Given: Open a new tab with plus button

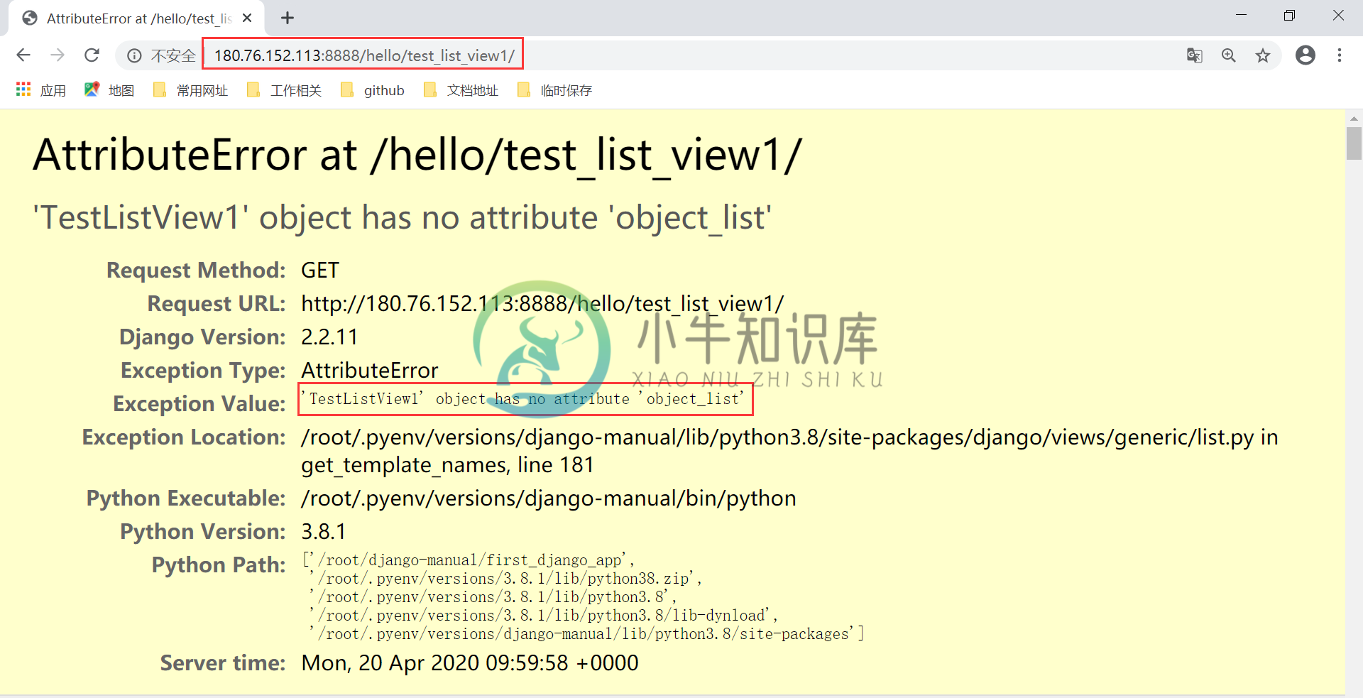Looking at the screenshot, I should (288, 18).
